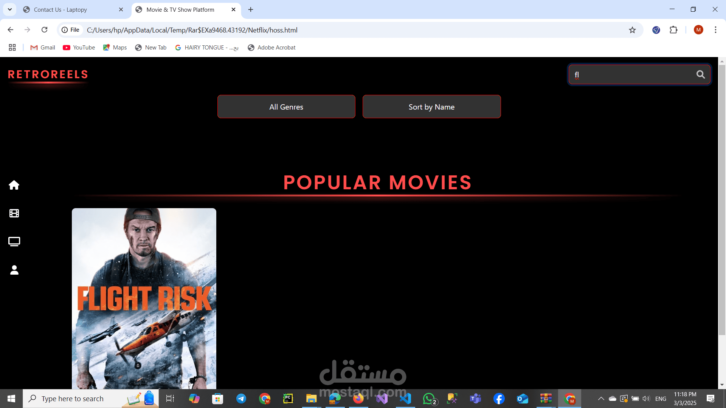The width and height of the screenshot is (726, 408).
Task: Open the browser Extensions puzzle icon
Action: [673, 30]
